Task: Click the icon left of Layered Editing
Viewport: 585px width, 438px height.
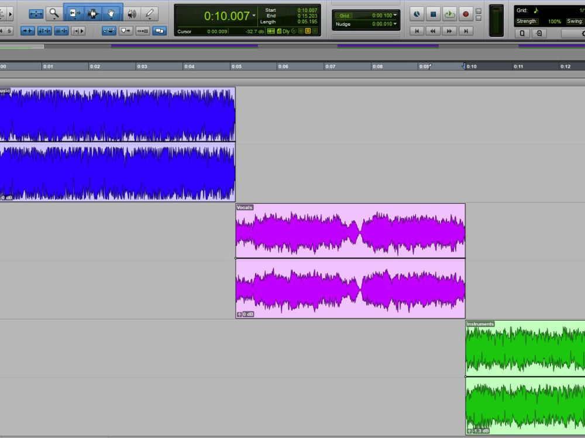Action: click(x=143, y=30)
